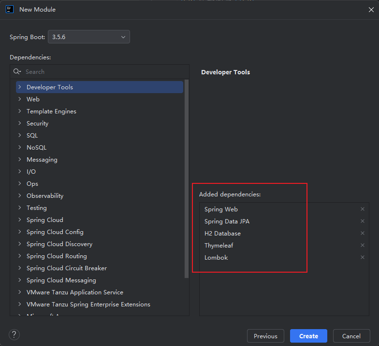This screenshot has width=379, height=346.
Task: Click the IntelliJ IDEA logo icon
Action: [x=10, y=10]
